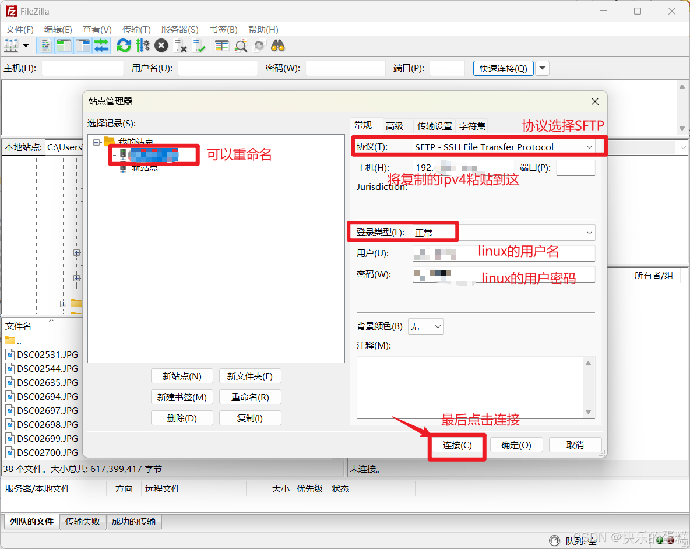Click the 确定(O) button
This screenshot has width=690, height=549.
click(x=516, y=445)
